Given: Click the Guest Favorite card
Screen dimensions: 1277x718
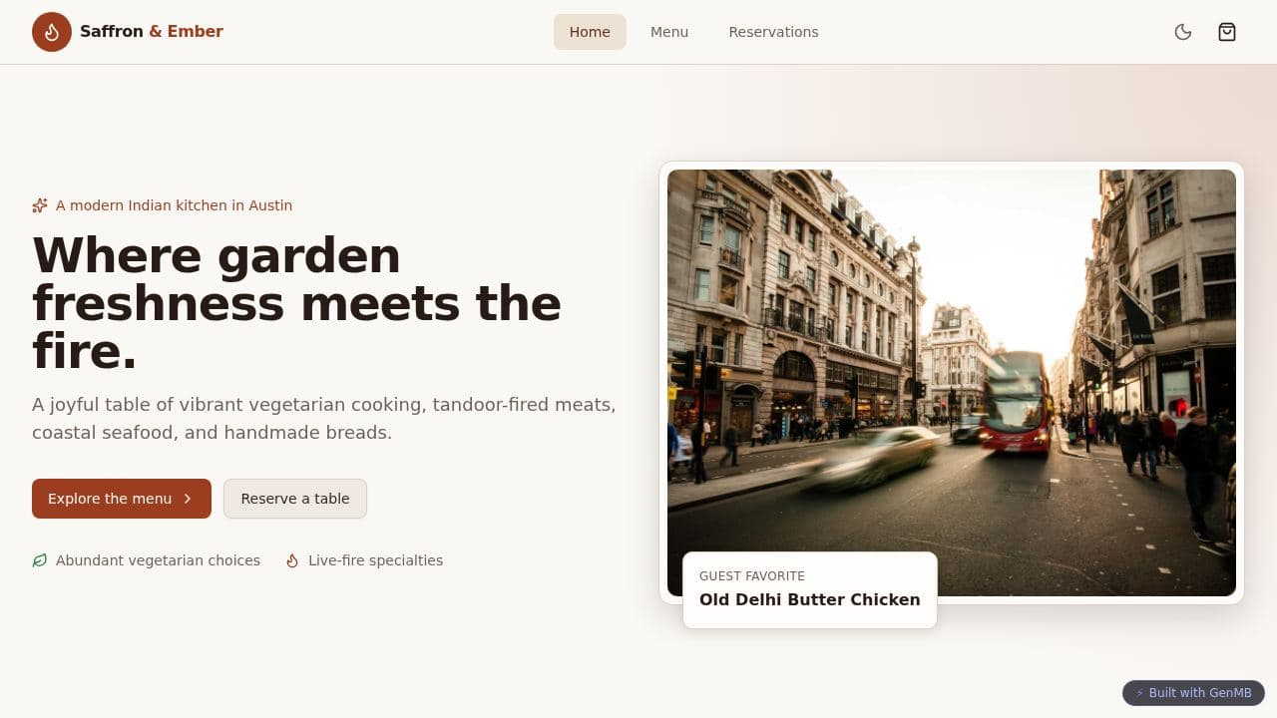Looking at the screenshot, I should [810, 590].
